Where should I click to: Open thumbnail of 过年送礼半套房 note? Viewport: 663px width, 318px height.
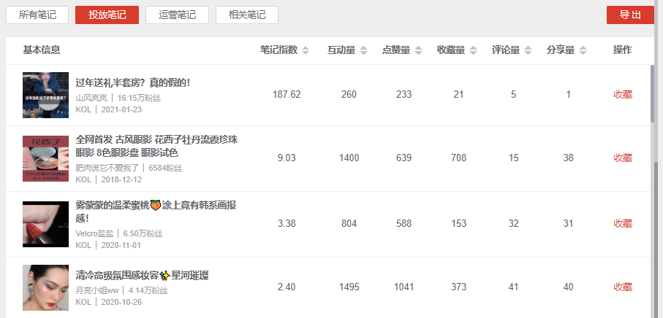tap(45, 95)
